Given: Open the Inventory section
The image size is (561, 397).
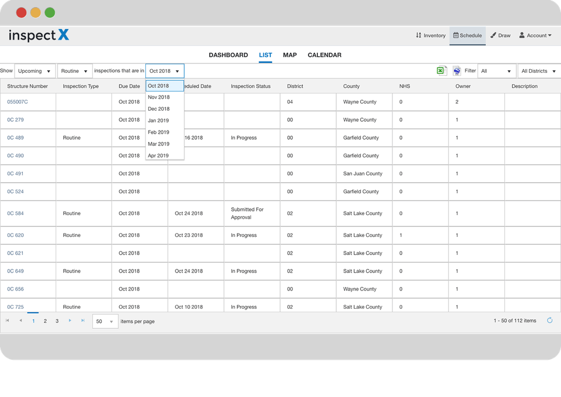Looking at the screenshot, I should (431, 35).
